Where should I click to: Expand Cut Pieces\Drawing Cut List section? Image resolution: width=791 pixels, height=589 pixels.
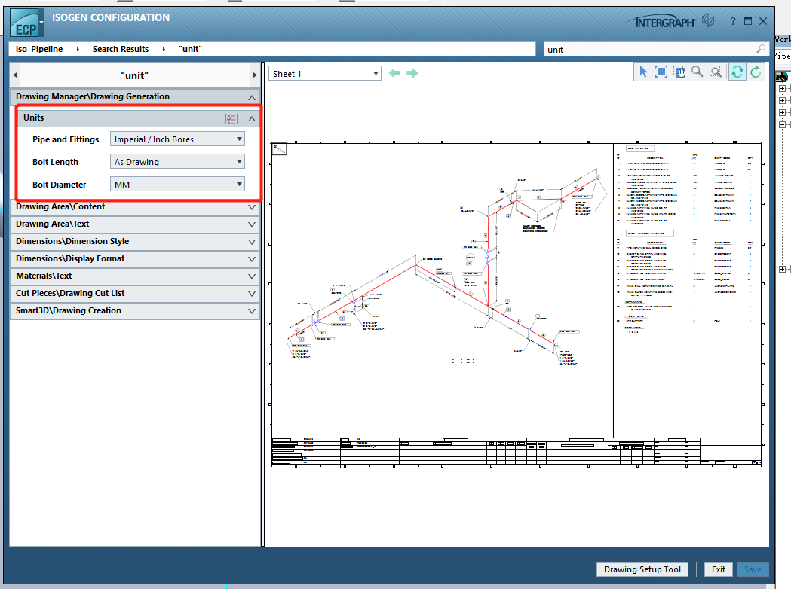point(252,294)
